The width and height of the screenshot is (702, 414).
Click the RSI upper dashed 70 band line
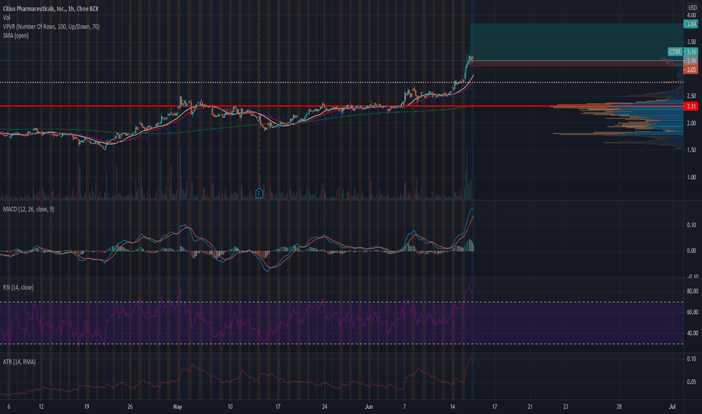340,302
